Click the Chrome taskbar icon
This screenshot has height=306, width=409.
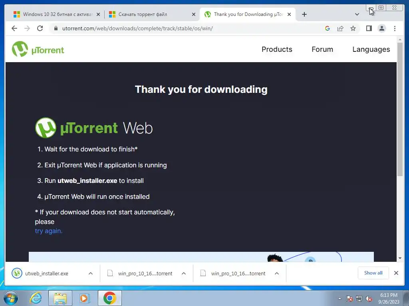click(109, 298)
